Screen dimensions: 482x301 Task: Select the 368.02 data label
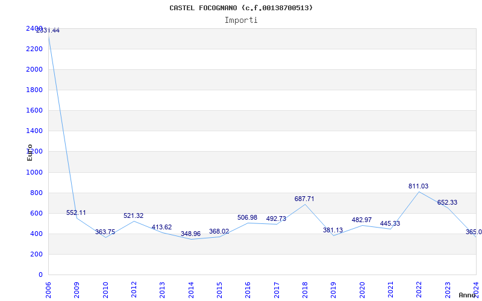coord(219,231)
